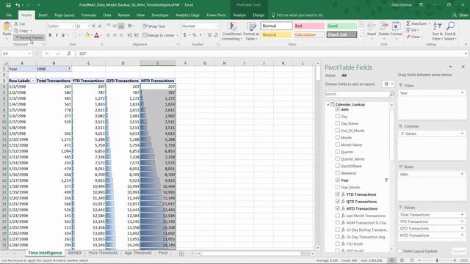
Task: Open PivotTable Fields tools gear menu
Action: [x=388, y=84]
